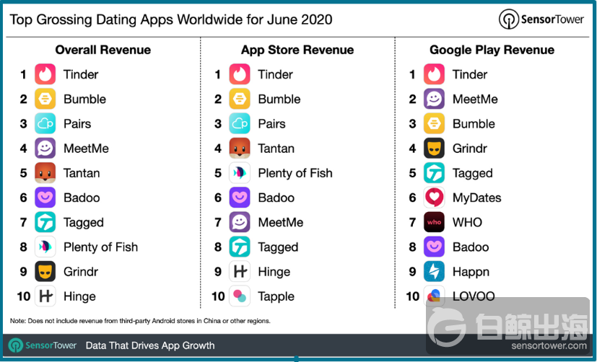
Task: Click the MyDates heart icon
Action: (x=434, y=198)
